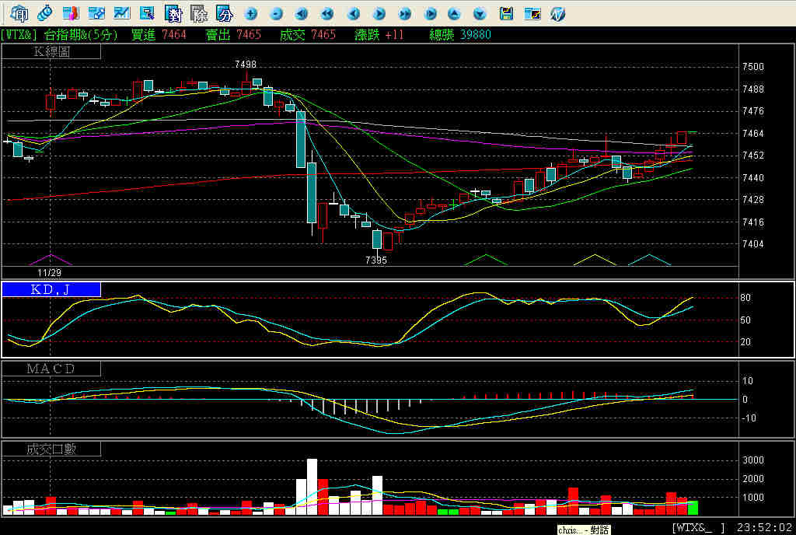The width and height of the screenshot is (796, 535).
Task: Click the up arrow toolbar button
Action: pos(454,14)
